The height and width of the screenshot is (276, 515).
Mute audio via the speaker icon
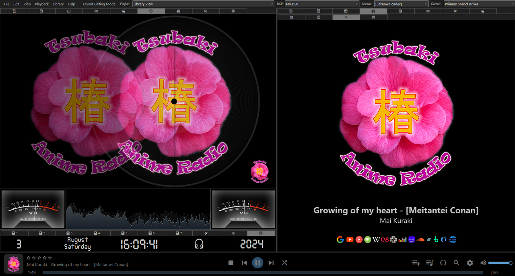pyautogui.click(x=483, y=263)
